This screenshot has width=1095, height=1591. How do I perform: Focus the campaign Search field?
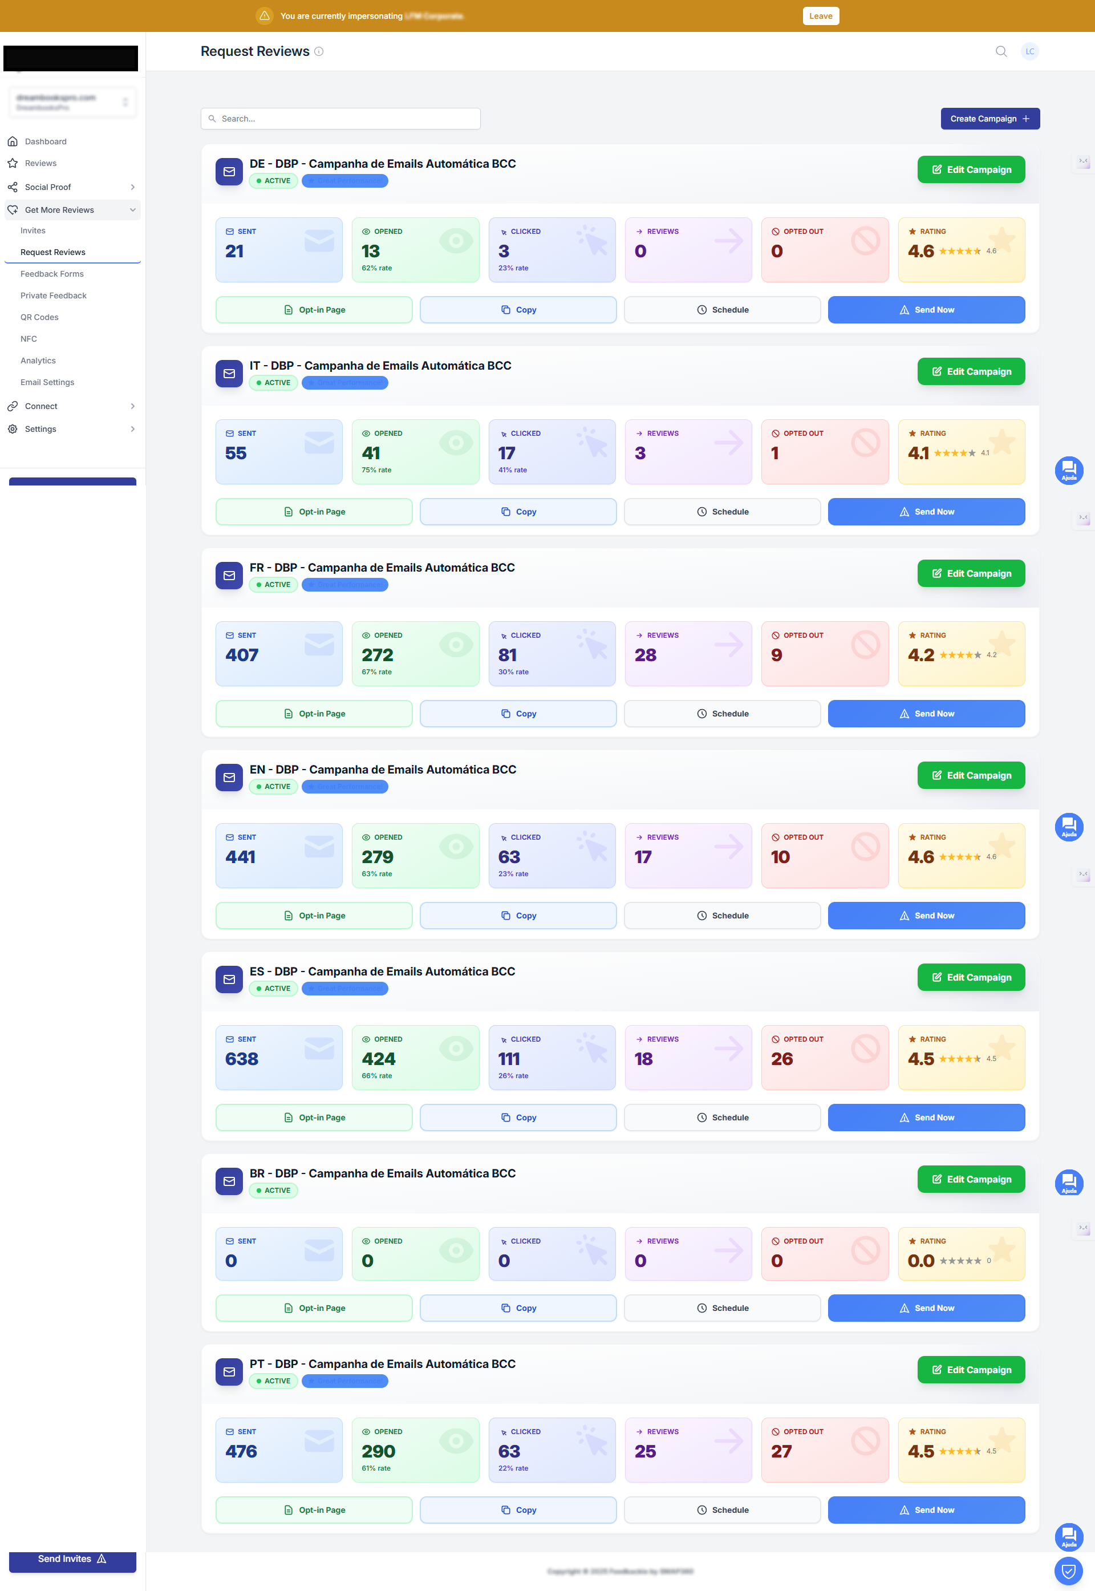[x=340, y=119]
